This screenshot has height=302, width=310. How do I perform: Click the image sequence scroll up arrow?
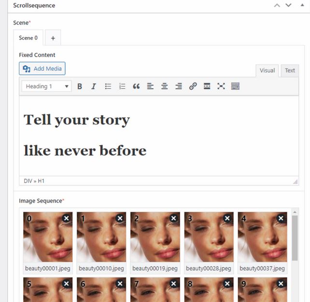[x=295, y=212]
